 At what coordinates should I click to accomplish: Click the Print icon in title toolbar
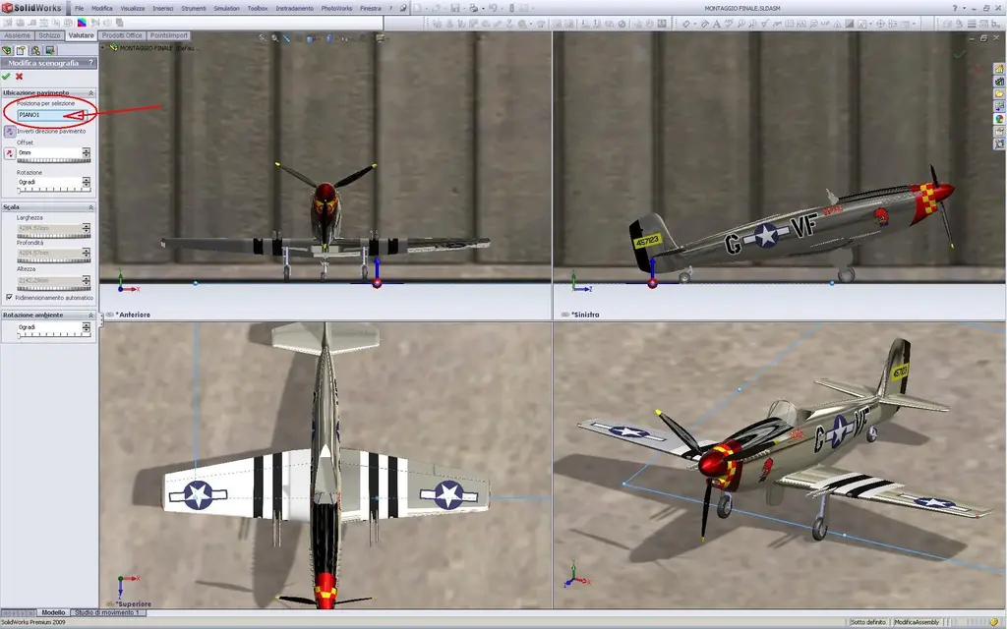point(473,8)
